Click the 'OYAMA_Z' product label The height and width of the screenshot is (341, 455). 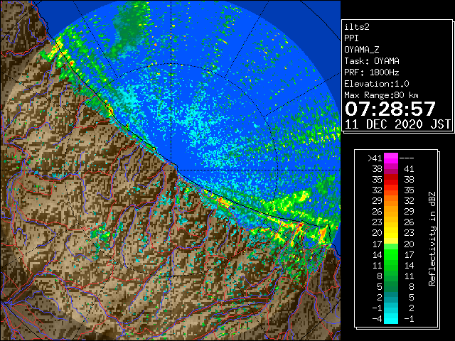(x=362, y=50)
